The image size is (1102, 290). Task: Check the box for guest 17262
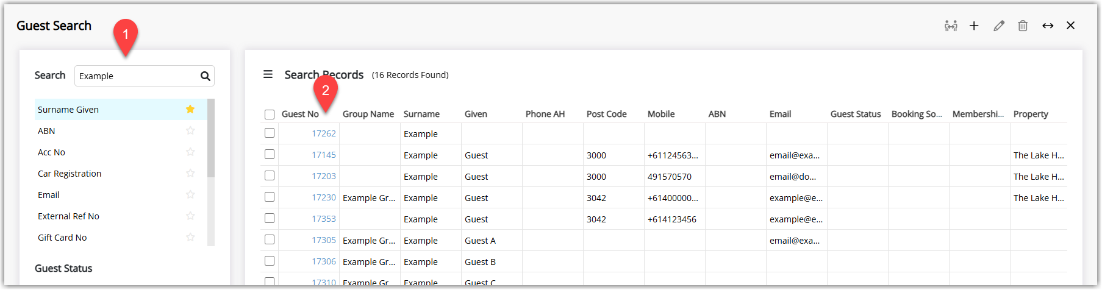[270, 133]
